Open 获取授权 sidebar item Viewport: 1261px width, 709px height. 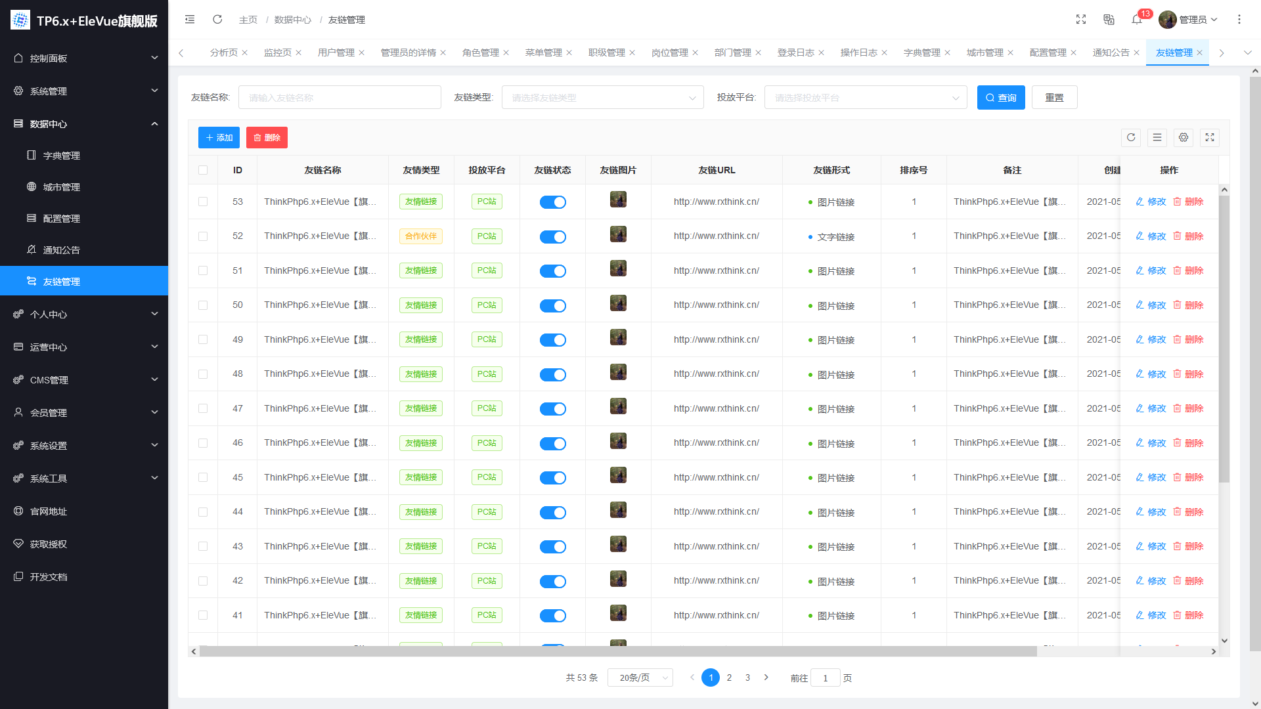[84, 544]
